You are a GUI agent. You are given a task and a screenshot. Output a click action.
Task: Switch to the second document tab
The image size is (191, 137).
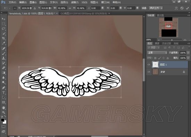pos(84,14)
